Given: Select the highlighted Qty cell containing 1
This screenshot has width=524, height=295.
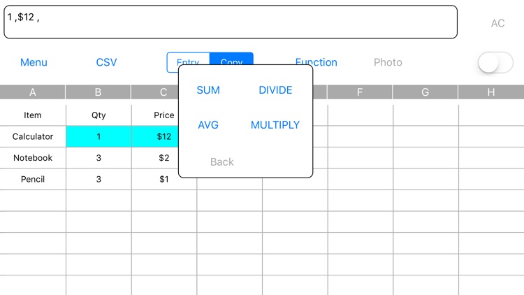Looking at the screenshot, I should [99, 137].
